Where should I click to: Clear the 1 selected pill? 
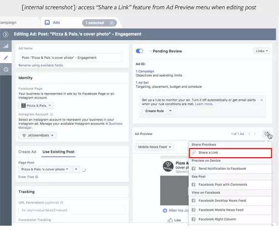(x=112, y=23)
